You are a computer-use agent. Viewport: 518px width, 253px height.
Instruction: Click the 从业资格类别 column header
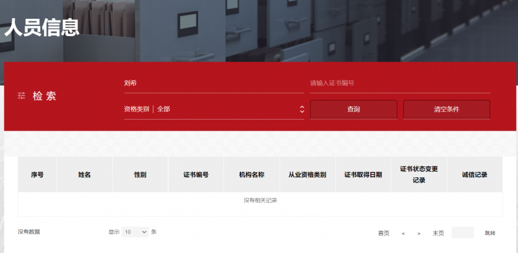click(x=308, y=175)
